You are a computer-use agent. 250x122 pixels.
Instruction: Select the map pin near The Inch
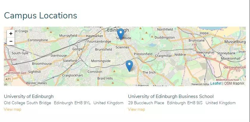(x=129, y=66)
